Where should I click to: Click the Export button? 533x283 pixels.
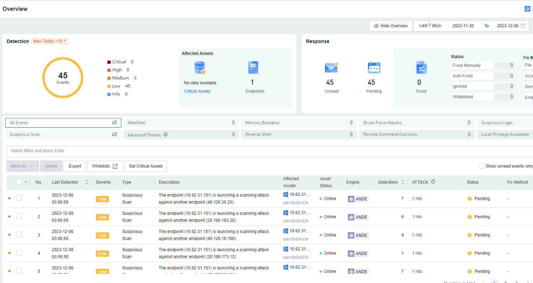[x=75, y=166]
